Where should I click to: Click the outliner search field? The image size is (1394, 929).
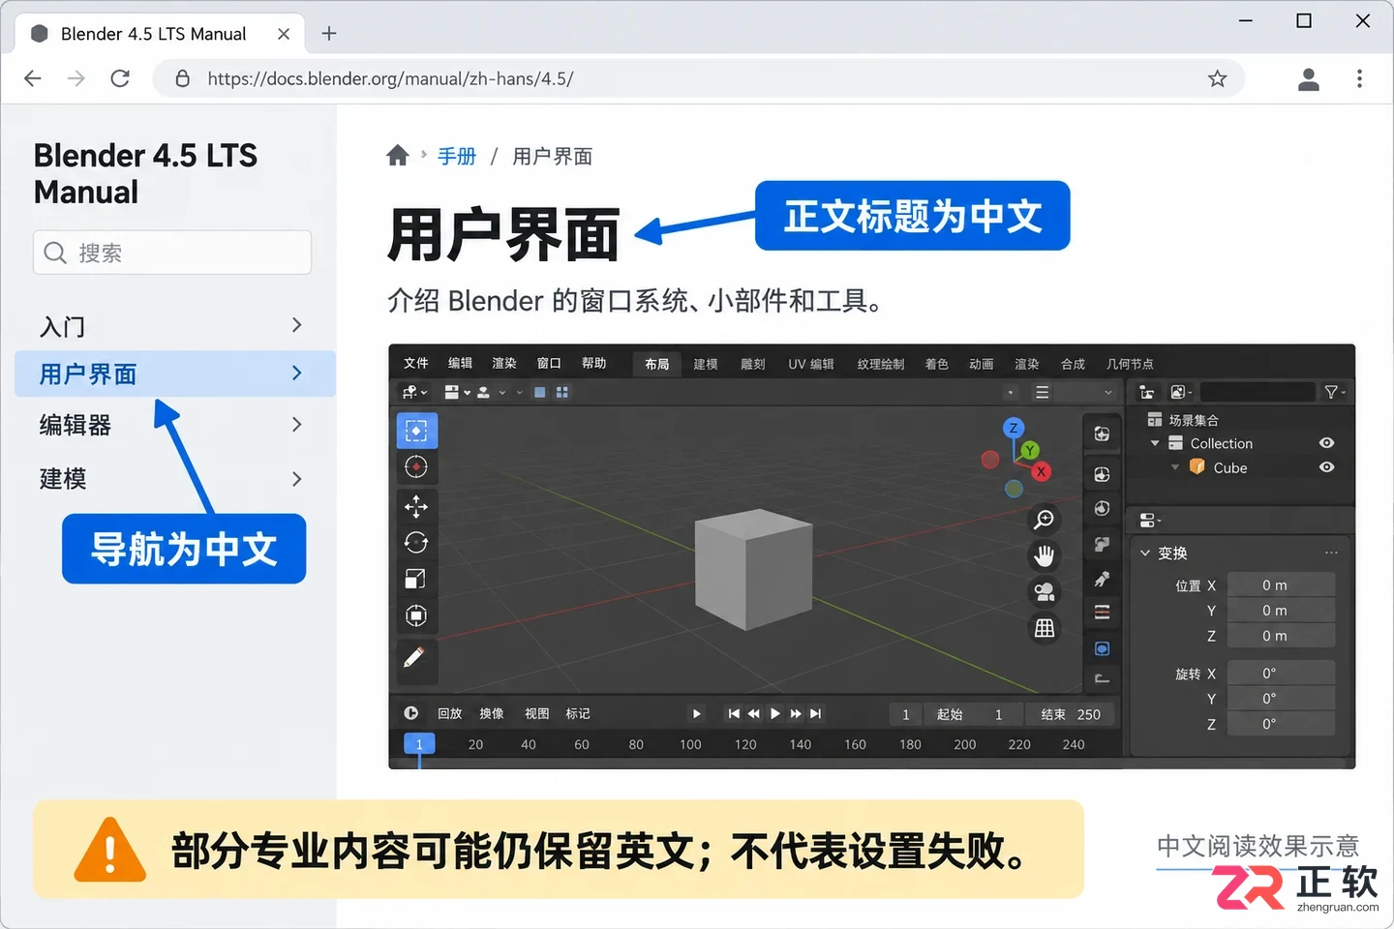tap(1258, 392)
